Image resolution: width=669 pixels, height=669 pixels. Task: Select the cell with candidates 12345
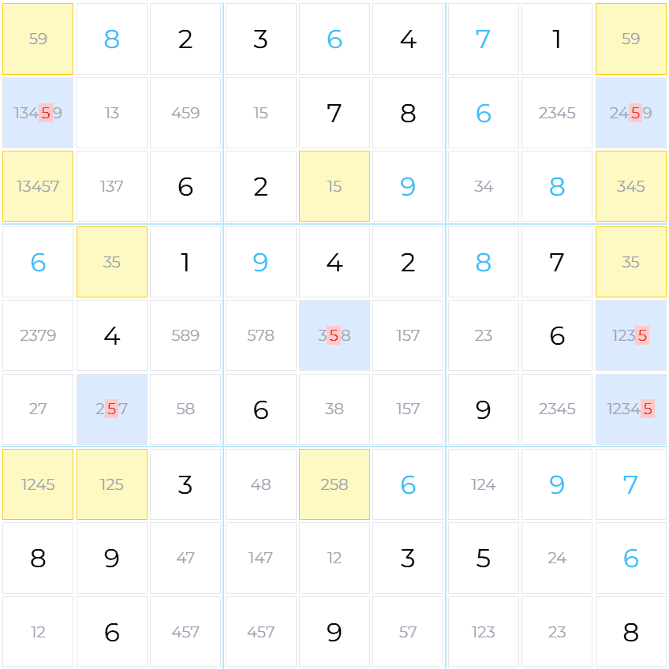click(631, 409)
